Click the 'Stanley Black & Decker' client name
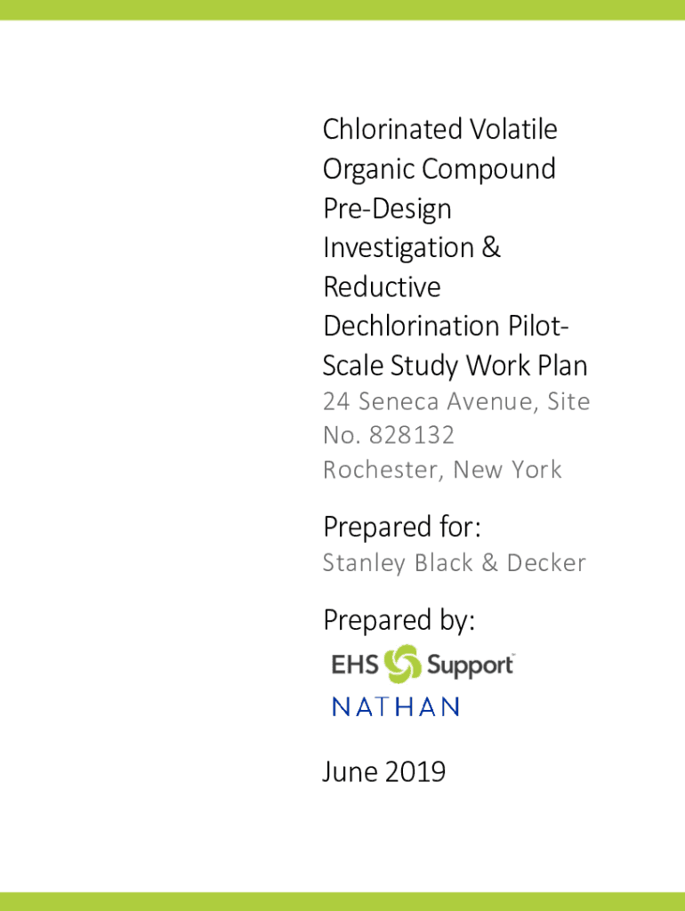685x911 pixels. [x=454, y=563]
